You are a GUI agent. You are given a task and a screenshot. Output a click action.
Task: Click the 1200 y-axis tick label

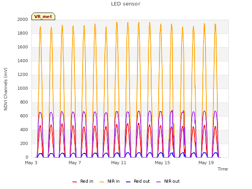coord(23,75)
